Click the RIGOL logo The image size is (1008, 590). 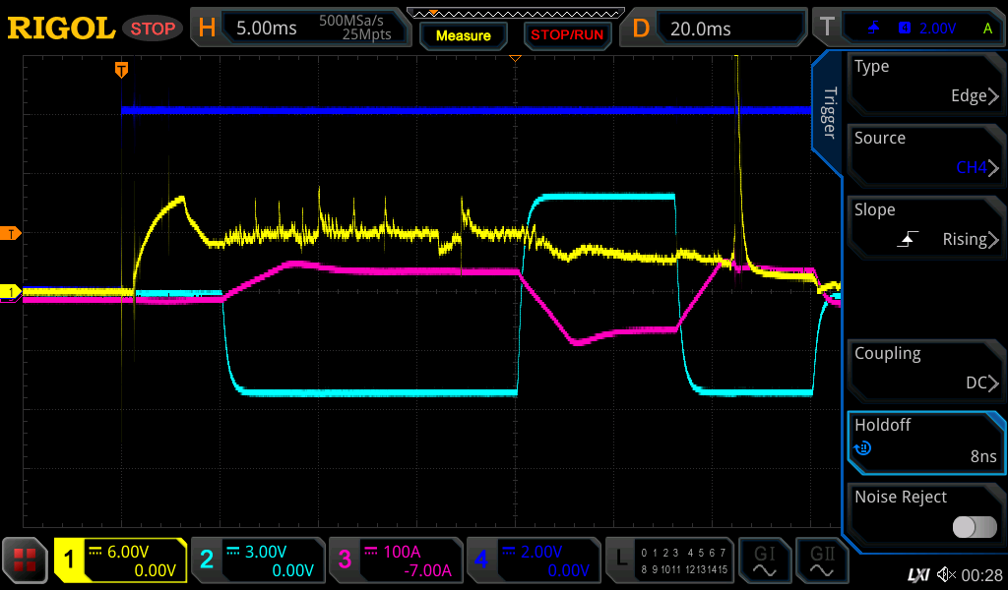[x=61, y=29]
